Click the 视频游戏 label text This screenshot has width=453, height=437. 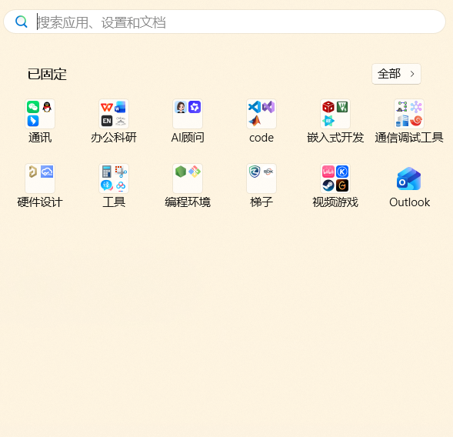(x=335, y=202)
